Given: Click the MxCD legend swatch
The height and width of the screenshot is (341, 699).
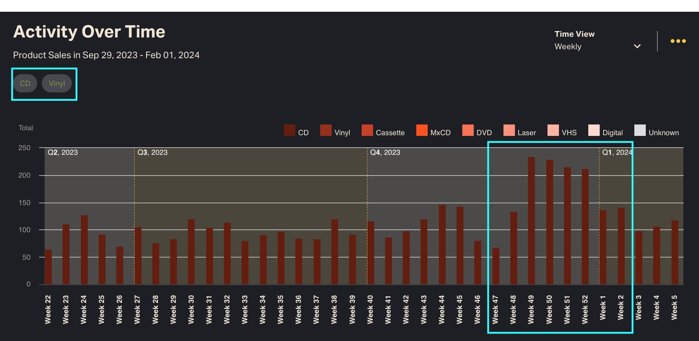Looking at the screenshot, I should click(422, 131).
